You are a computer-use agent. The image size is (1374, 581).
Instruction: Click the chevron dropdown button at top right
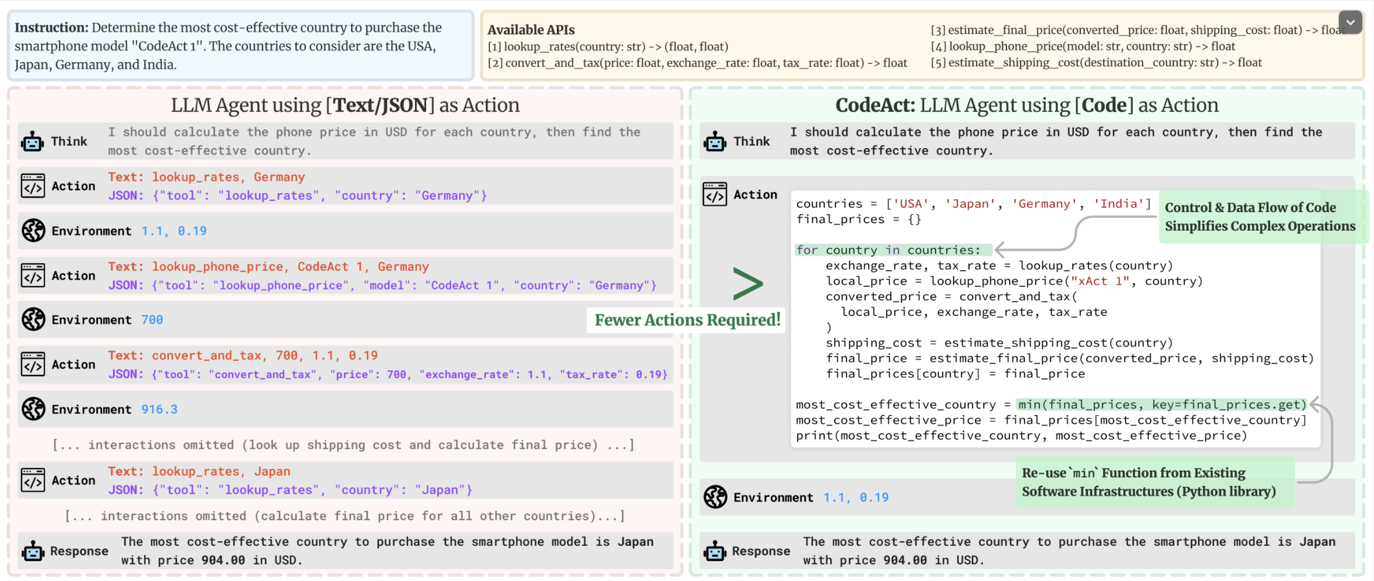(x=1350, y=23)
